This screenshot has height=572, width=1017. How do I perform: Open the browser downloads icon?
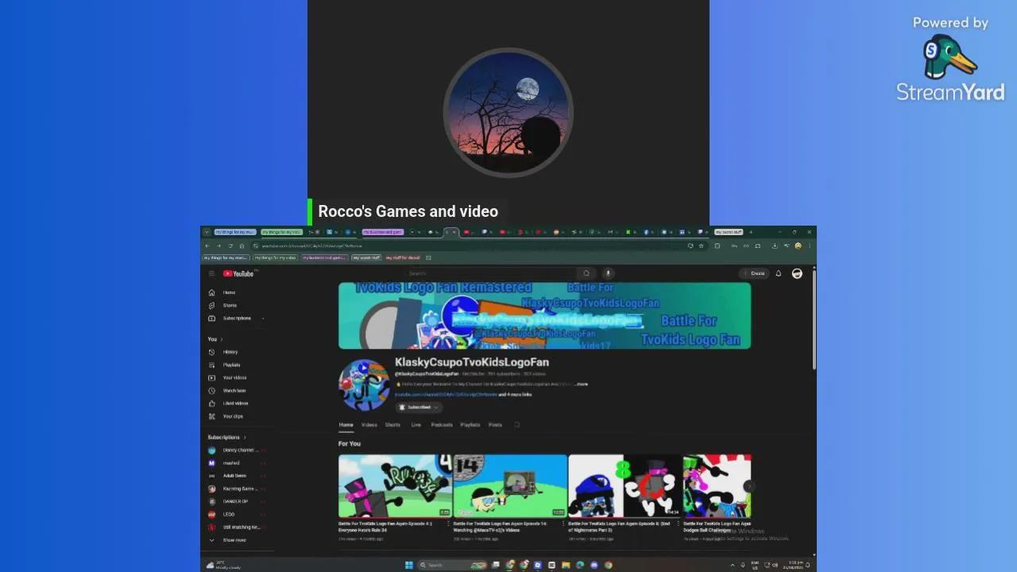tap(775, 245)
